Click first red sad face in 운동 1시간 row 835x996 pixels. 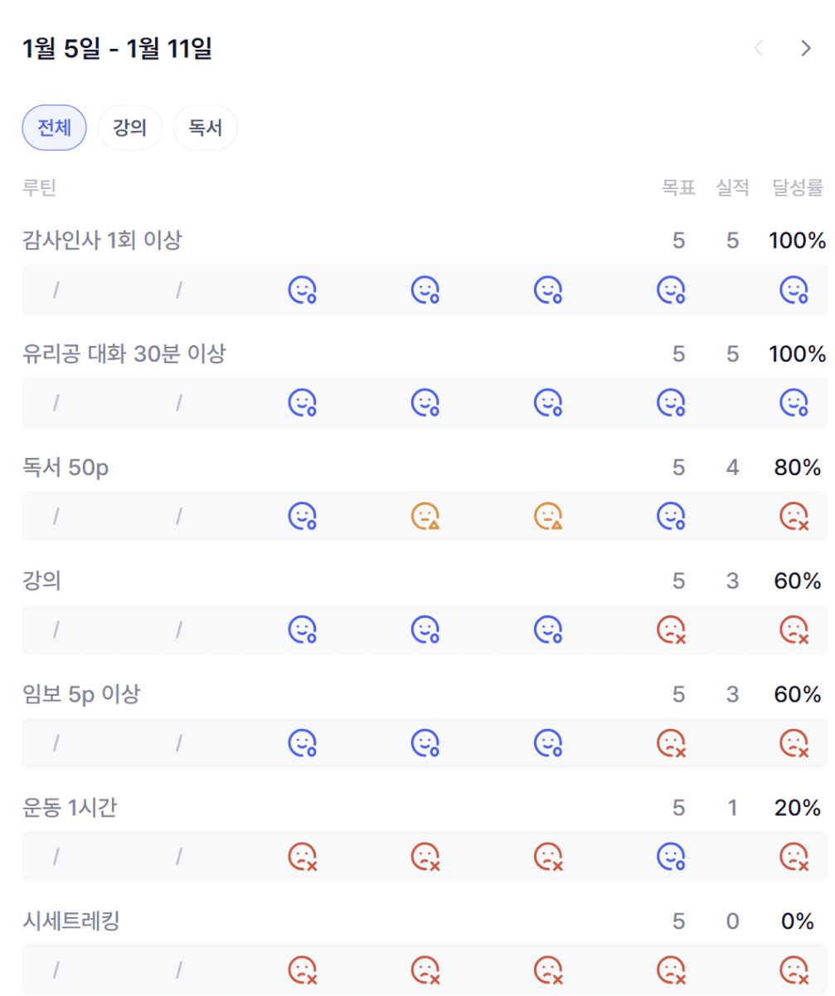(x=302, y=856)
